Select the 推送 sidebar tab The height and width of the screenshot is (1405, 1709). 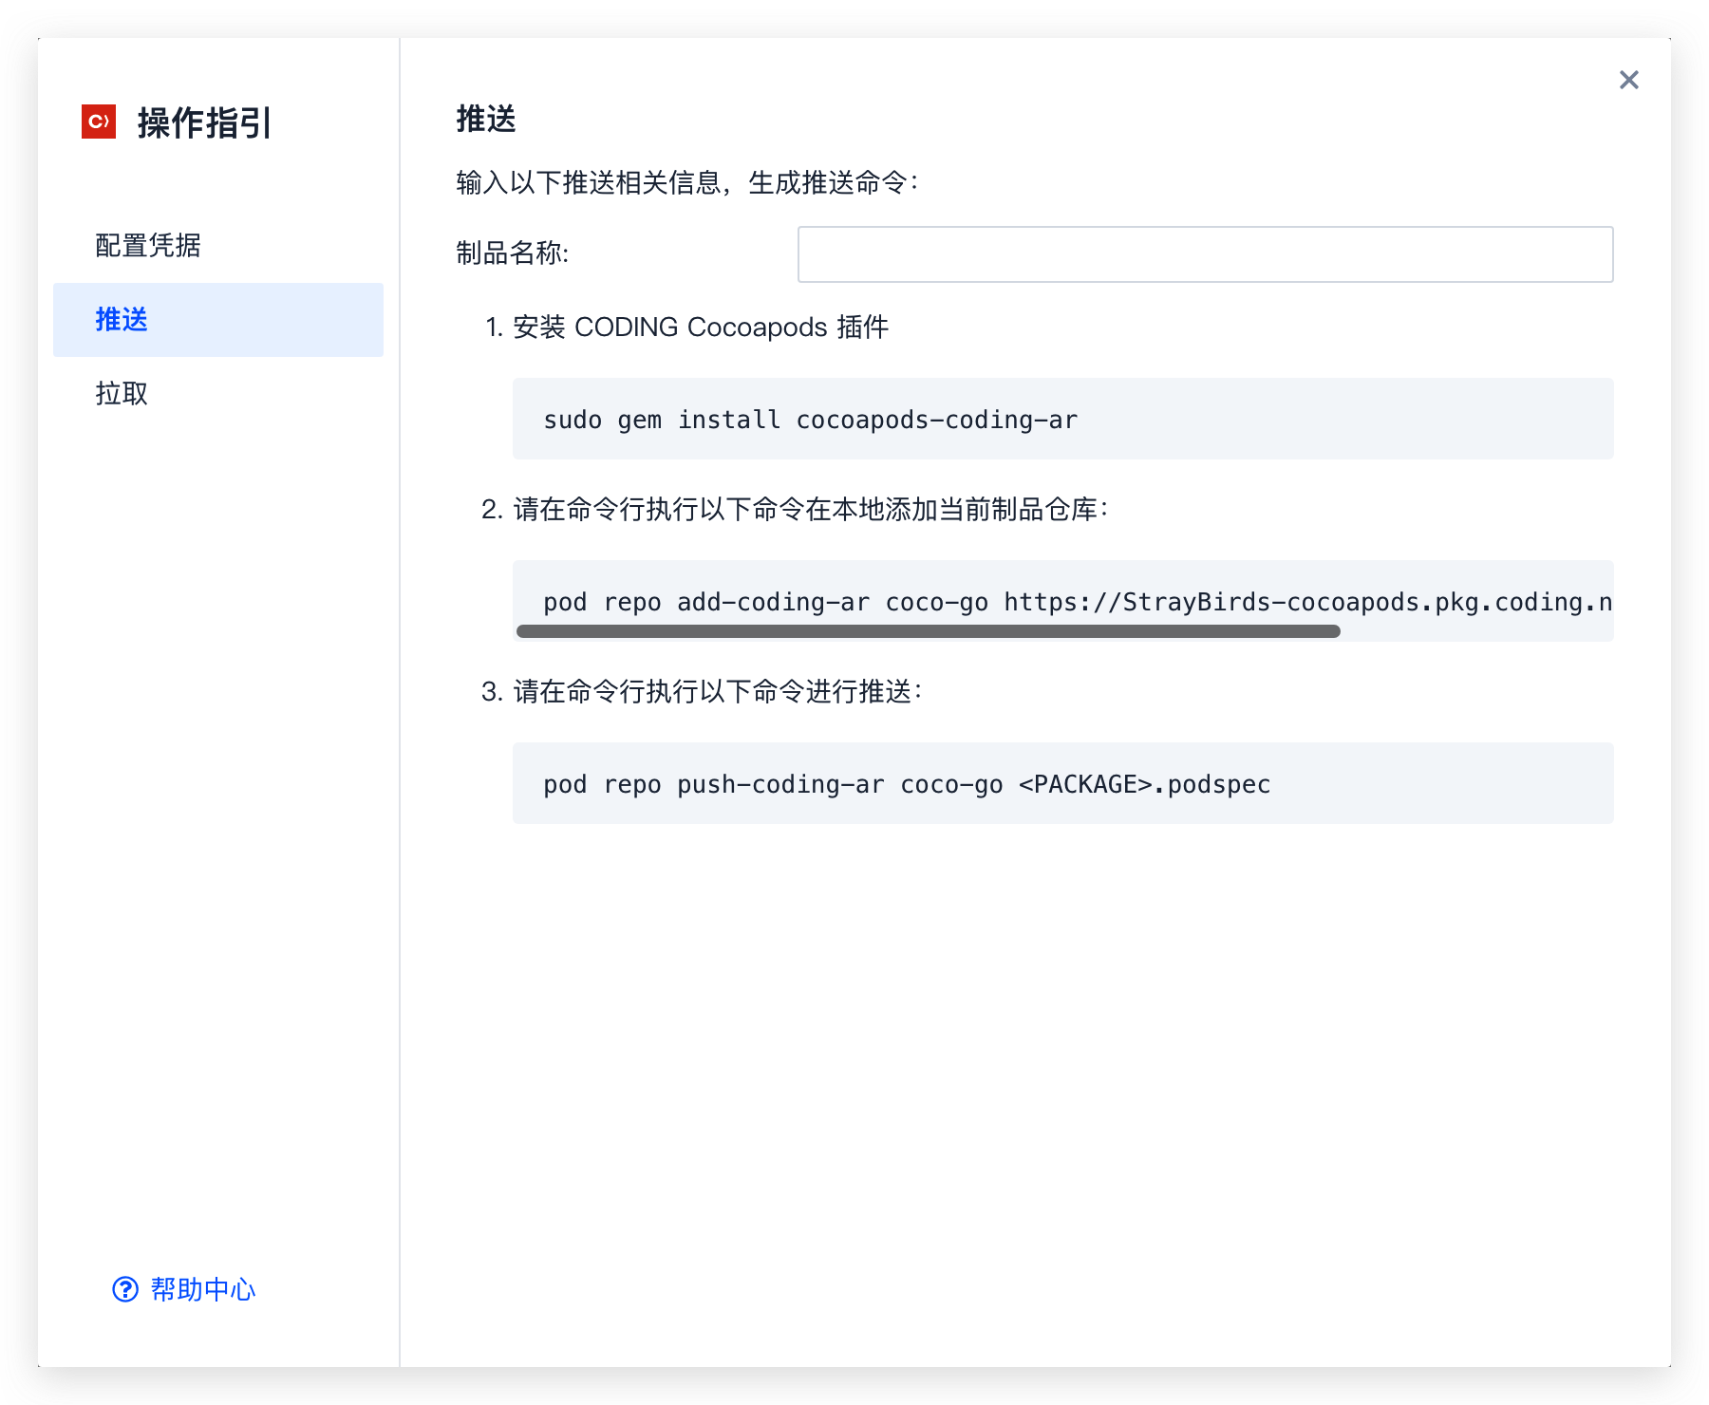[x=218, y=320]
